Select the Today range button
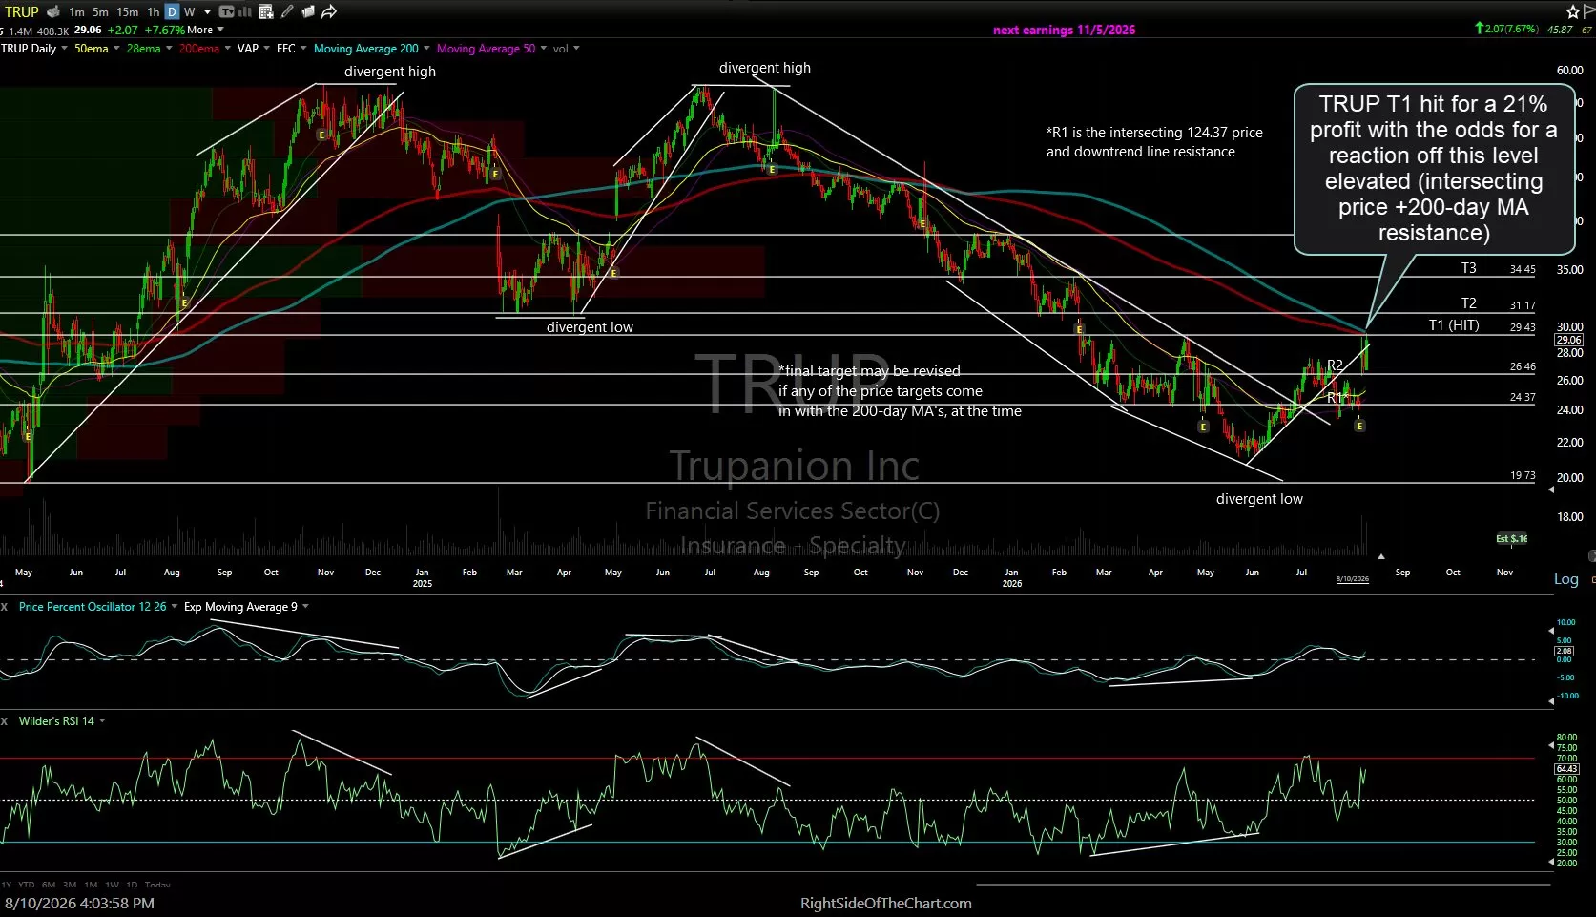 (x=157, y=886)
